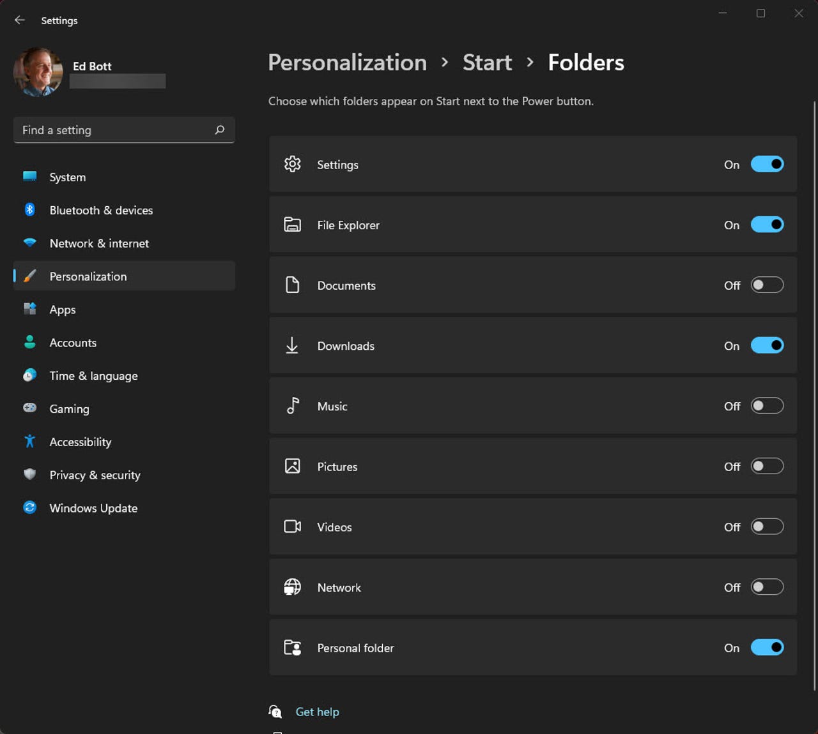Viewport: 818px width, 734px height.
Task: Click the File Explorer folder icon
Action: tap(293, 225)
